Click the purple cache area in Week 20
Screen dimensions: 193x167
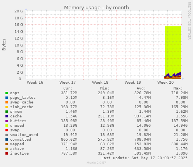click(179, 74)
